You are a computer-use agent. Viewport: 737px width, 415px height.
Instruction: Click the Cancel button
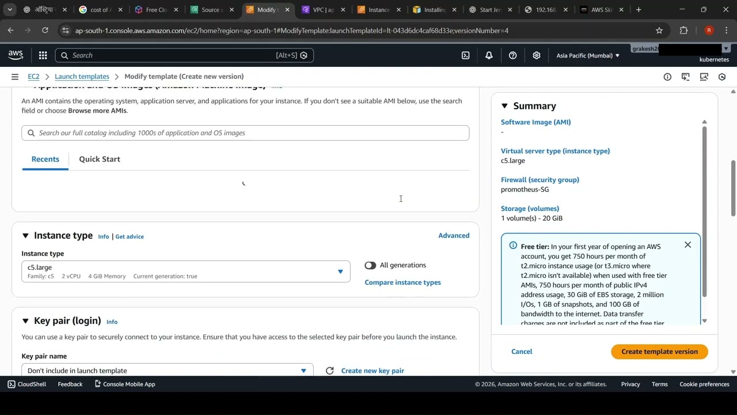click(x=522, y=352)
